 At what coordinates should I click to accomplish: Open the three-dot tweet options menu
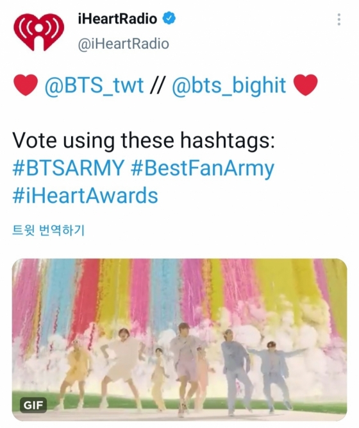(339, 19)
